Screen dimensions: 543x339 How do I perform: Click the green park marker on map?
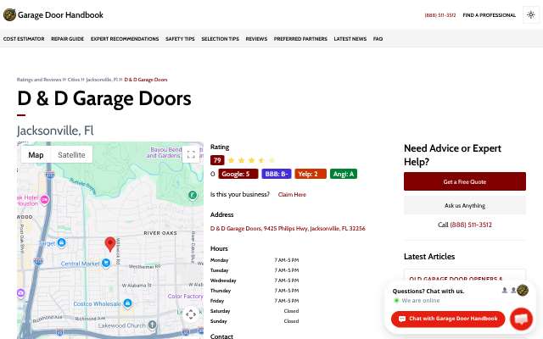coord(193,195)
